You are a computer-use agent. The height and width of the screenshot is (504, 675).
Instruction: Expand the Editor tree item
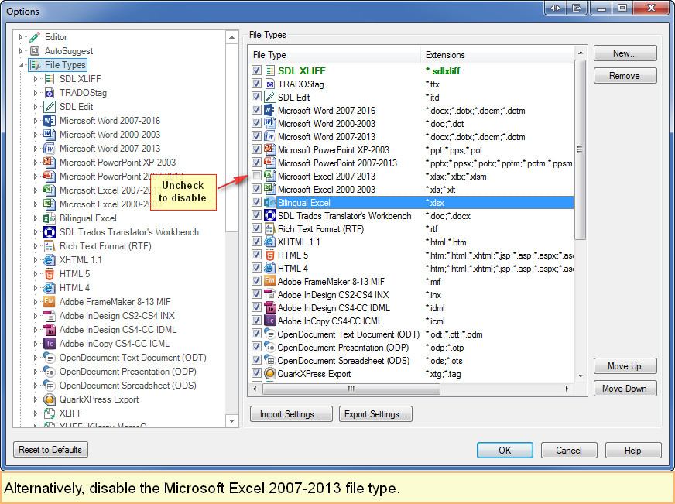pyautogui.click(x=20, y=36)
